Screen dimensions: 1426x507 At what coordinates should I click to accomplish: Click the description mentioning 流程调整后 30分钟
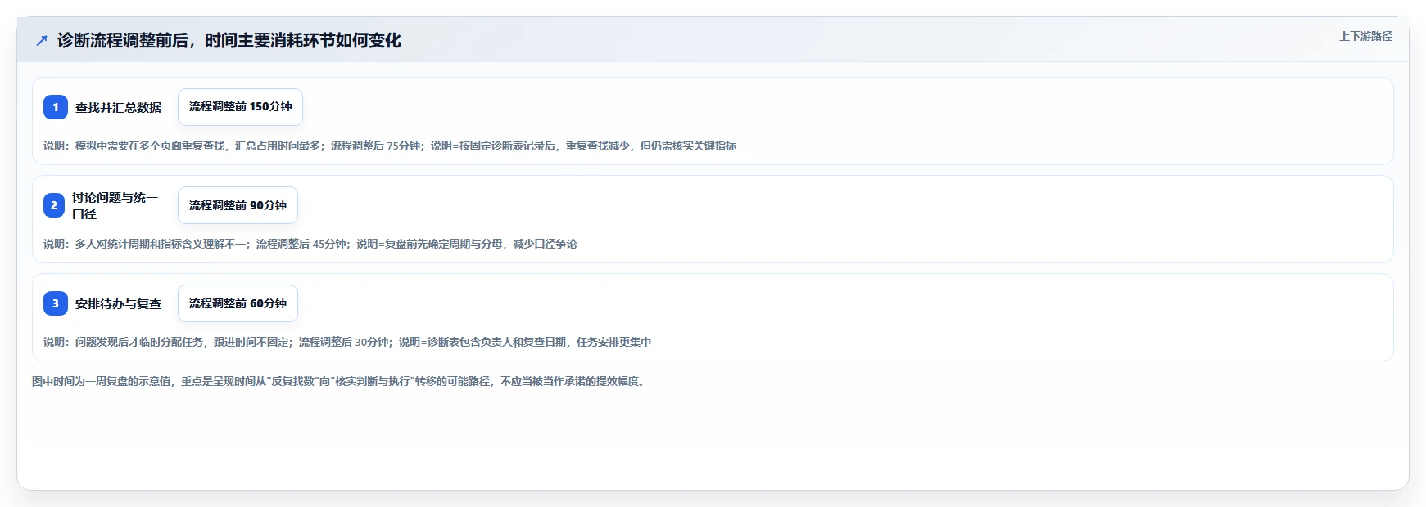point(347,342)
